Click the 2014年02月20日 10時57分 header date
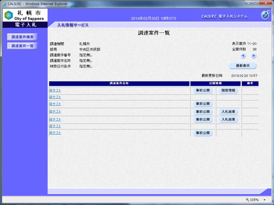The width and height of the screenshot is (274, 205). point(154,18)
